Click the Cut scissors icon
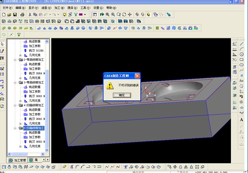248x173 pixels. tap(30, 15)
